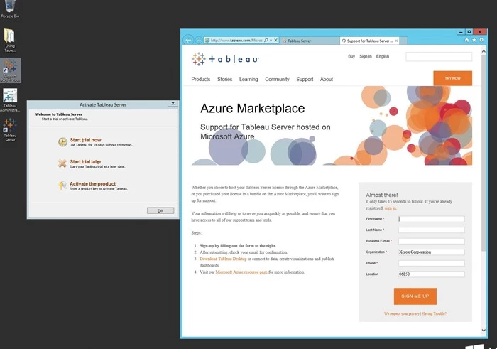
Task: Open the Stories menu item
Action: click(225, 80)
